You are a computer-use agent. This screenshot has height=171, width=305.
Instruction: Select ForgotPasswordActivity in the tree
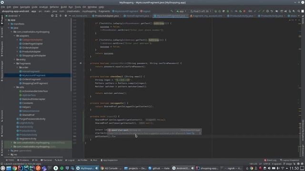point(32,119)
